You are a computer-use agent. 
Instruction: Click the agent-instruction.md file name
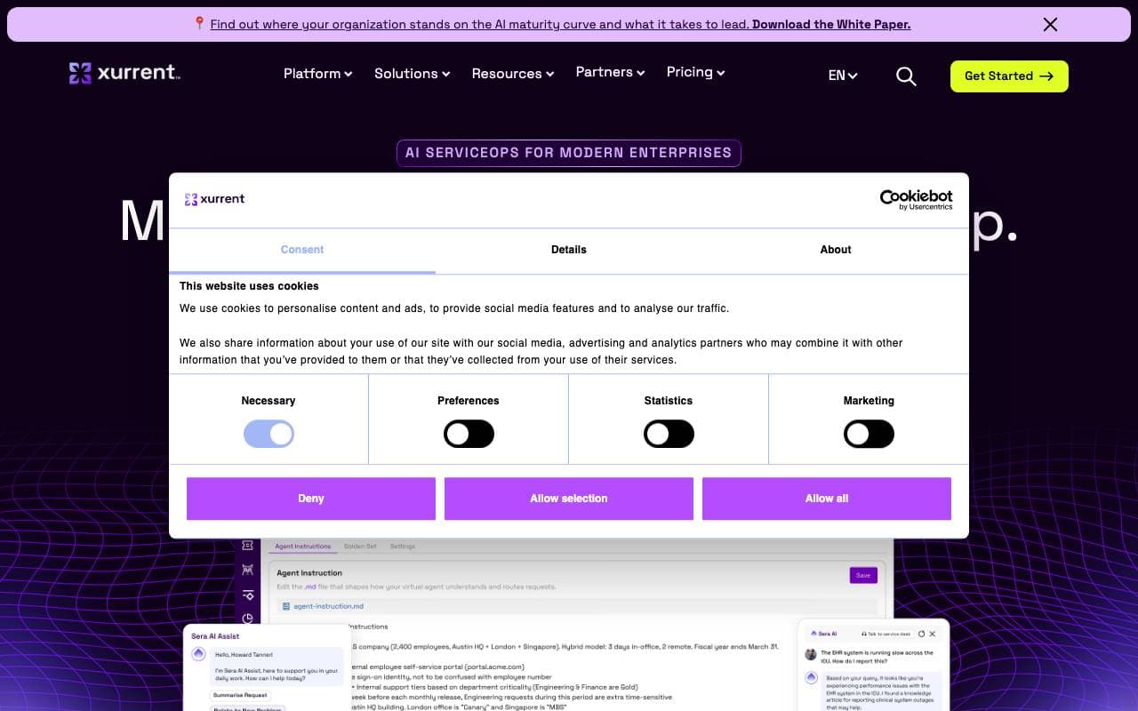(x=328, y=606)
